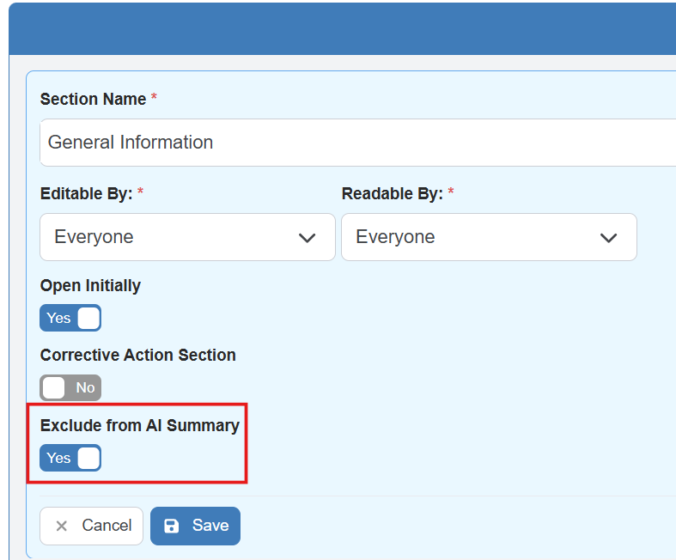Disable the Exclude from AI Summary toggle
The height and width of the screenshot is (560, 676).
coord(70,458)
